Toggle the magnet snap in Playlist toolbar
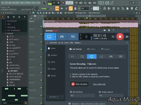Viewport: 141px width, 105px height. (33, 13)
